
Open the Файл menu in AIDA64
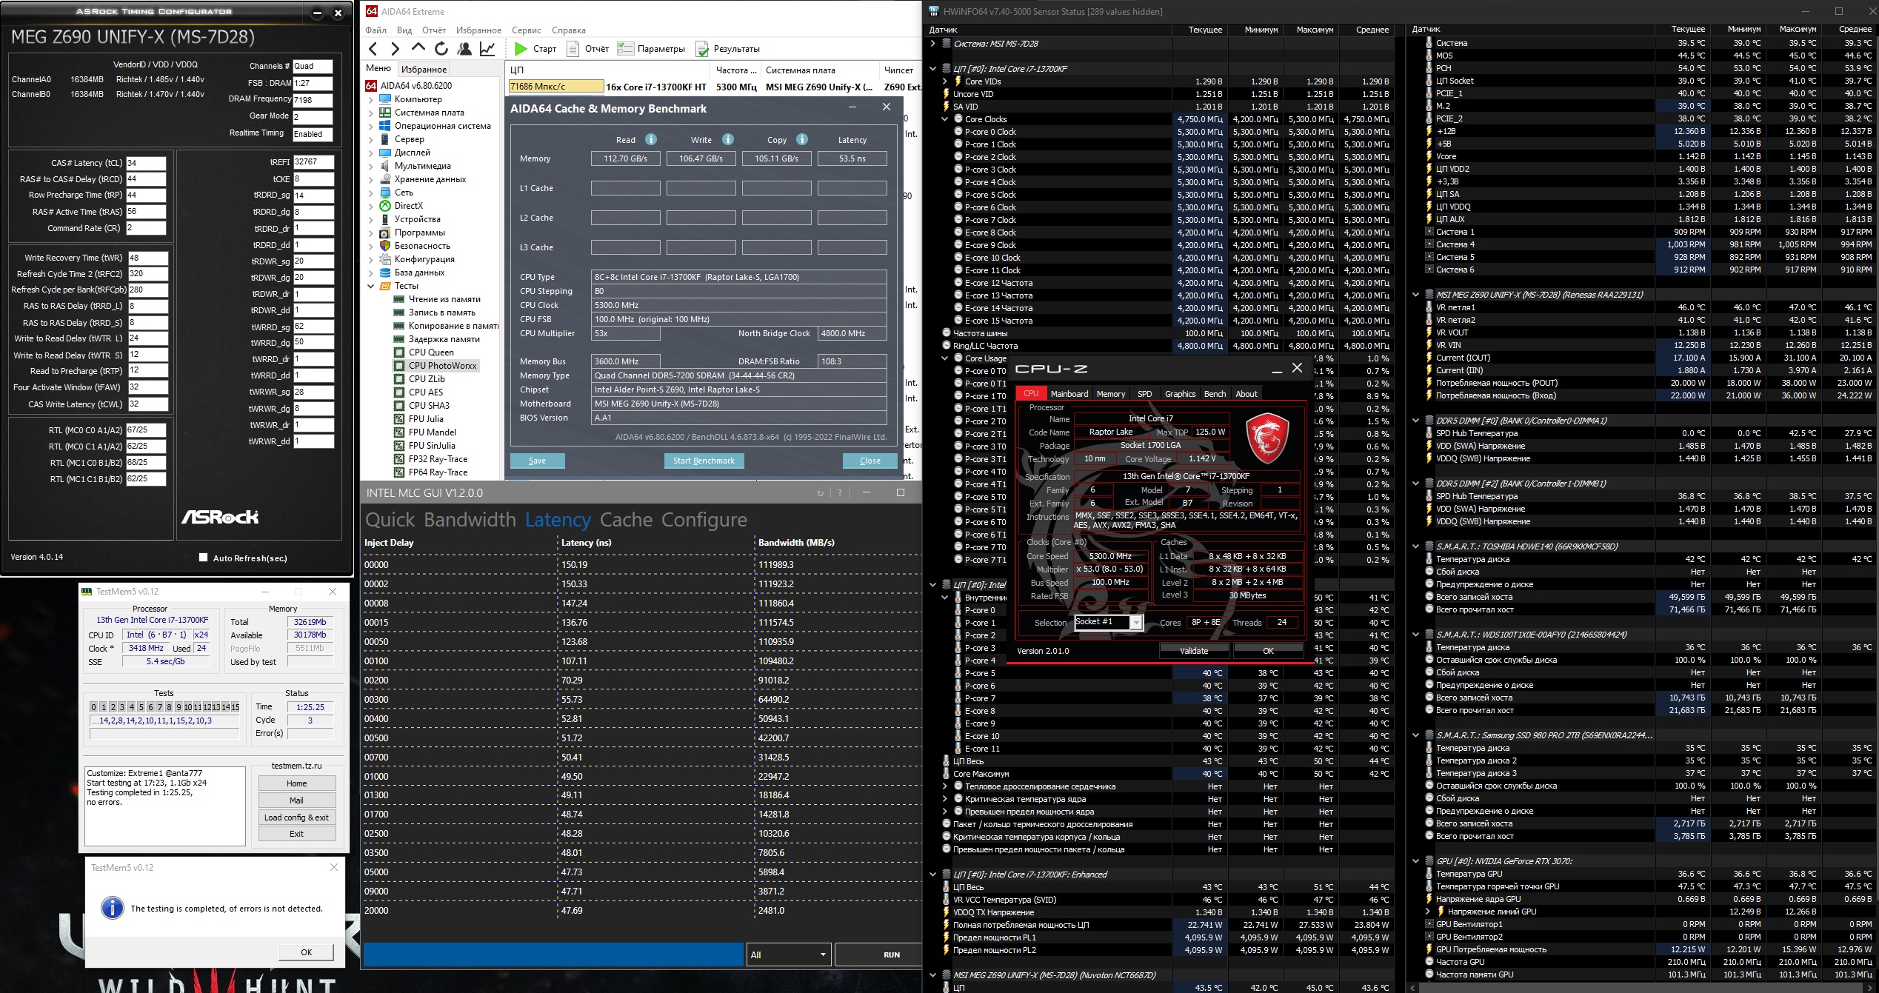point(376,30)
